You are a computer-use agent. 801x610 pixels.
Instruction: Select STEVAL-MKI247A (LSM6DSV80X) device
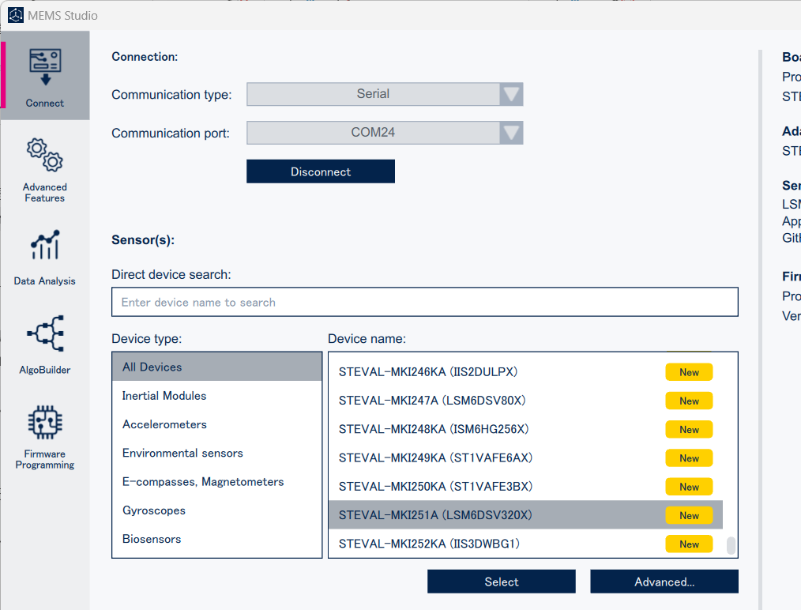[x=432, y=401]
